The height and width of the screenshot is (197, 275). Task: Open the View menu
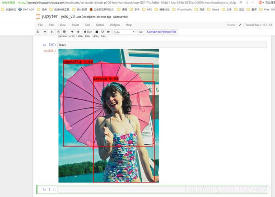pyautogui.click(x=63, y=25)
